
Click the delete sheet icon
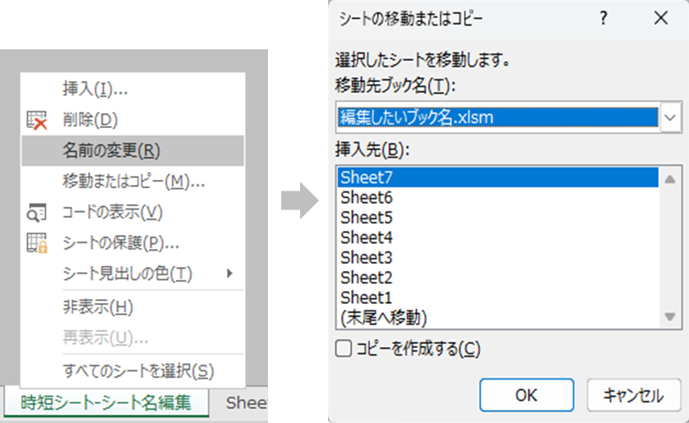coord(37,120)
